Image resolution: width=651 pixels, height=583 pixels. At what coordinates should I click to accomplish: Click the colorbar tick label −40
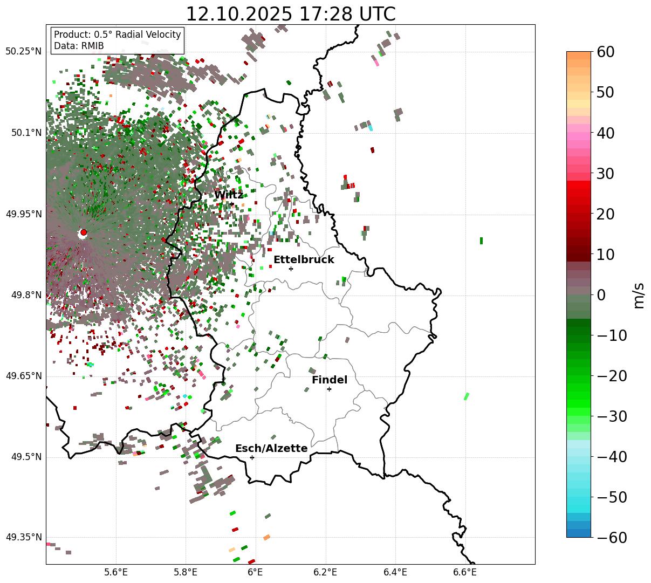click(612, 456)
